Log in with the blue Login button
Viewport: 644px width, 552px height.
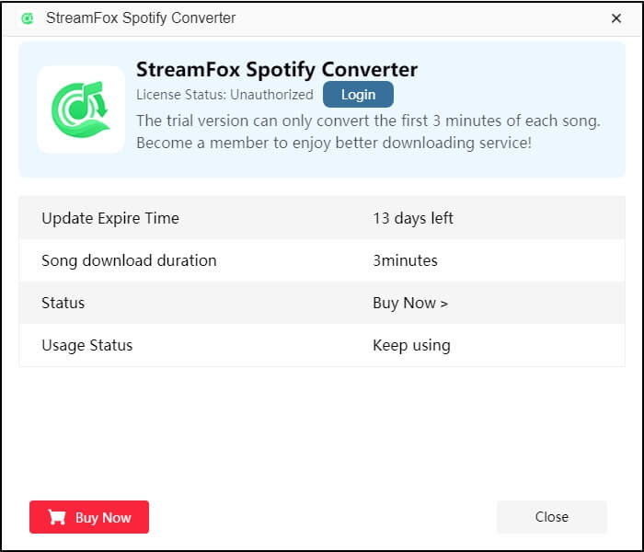(x=358, y=95)
